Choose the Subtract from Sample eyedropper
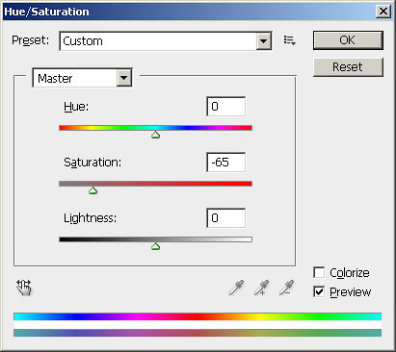The image size is (396, 352). (286, 288)
